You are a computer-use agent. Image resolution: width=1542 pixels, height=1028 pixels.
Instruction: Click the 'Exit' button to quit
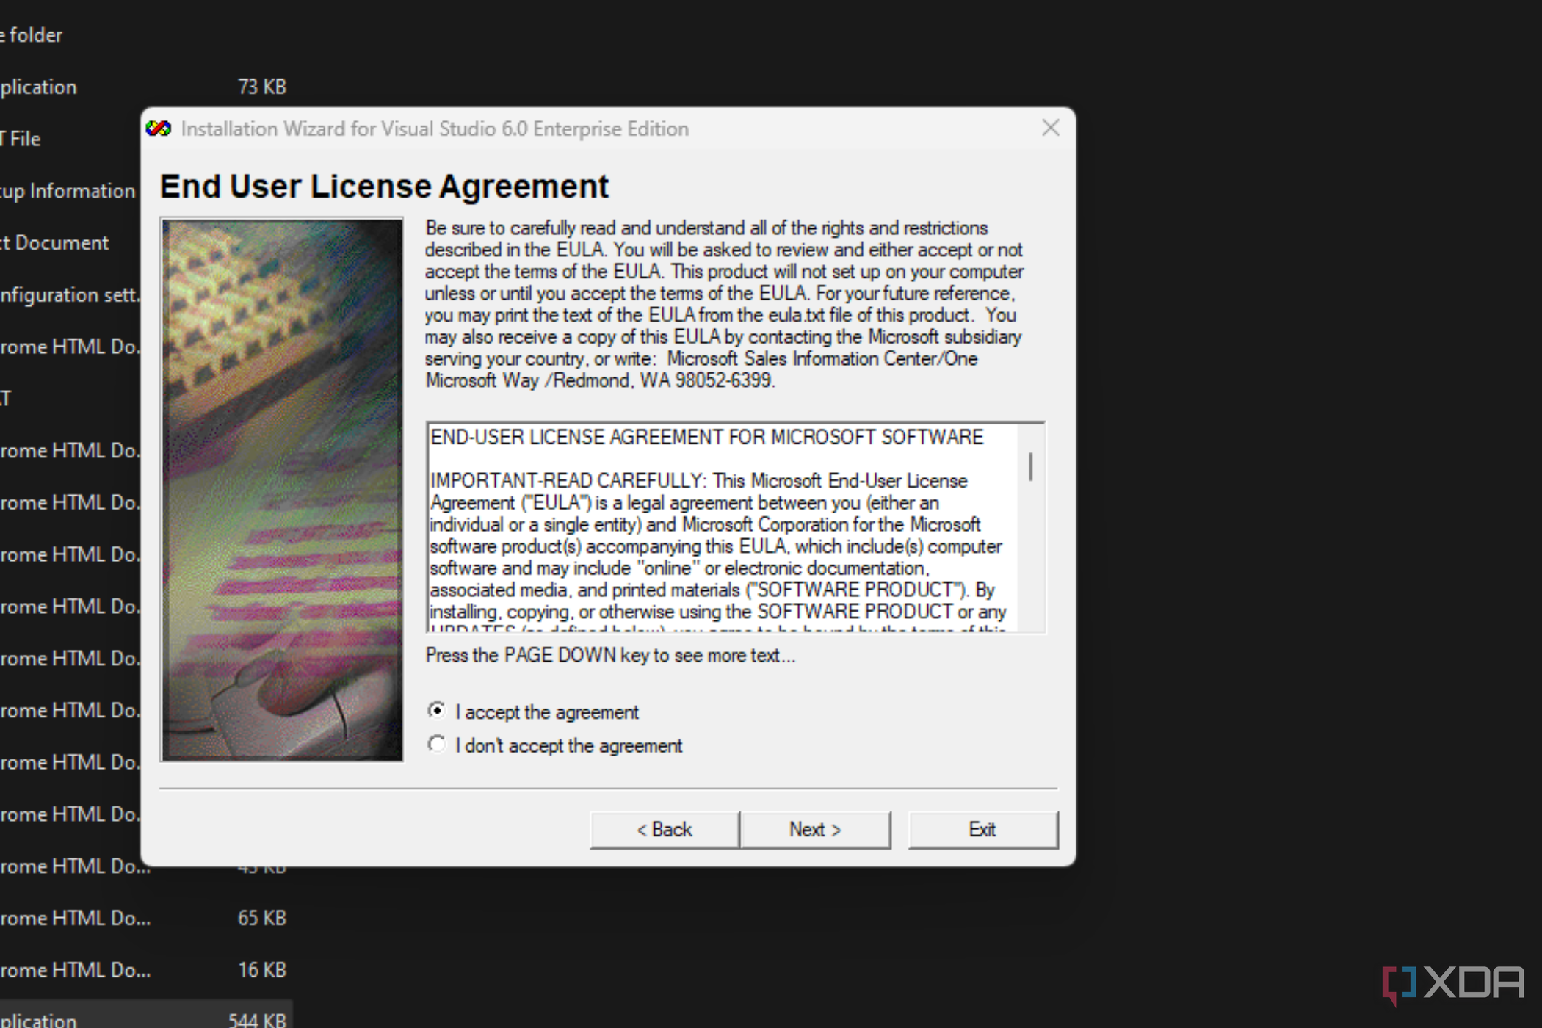click(x=980, y=830)
